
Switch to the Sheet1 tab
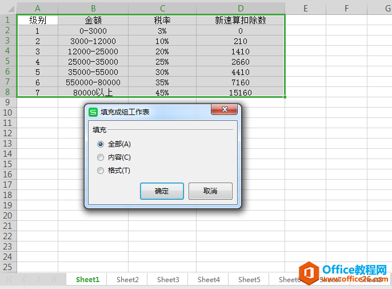click(87, 279)
